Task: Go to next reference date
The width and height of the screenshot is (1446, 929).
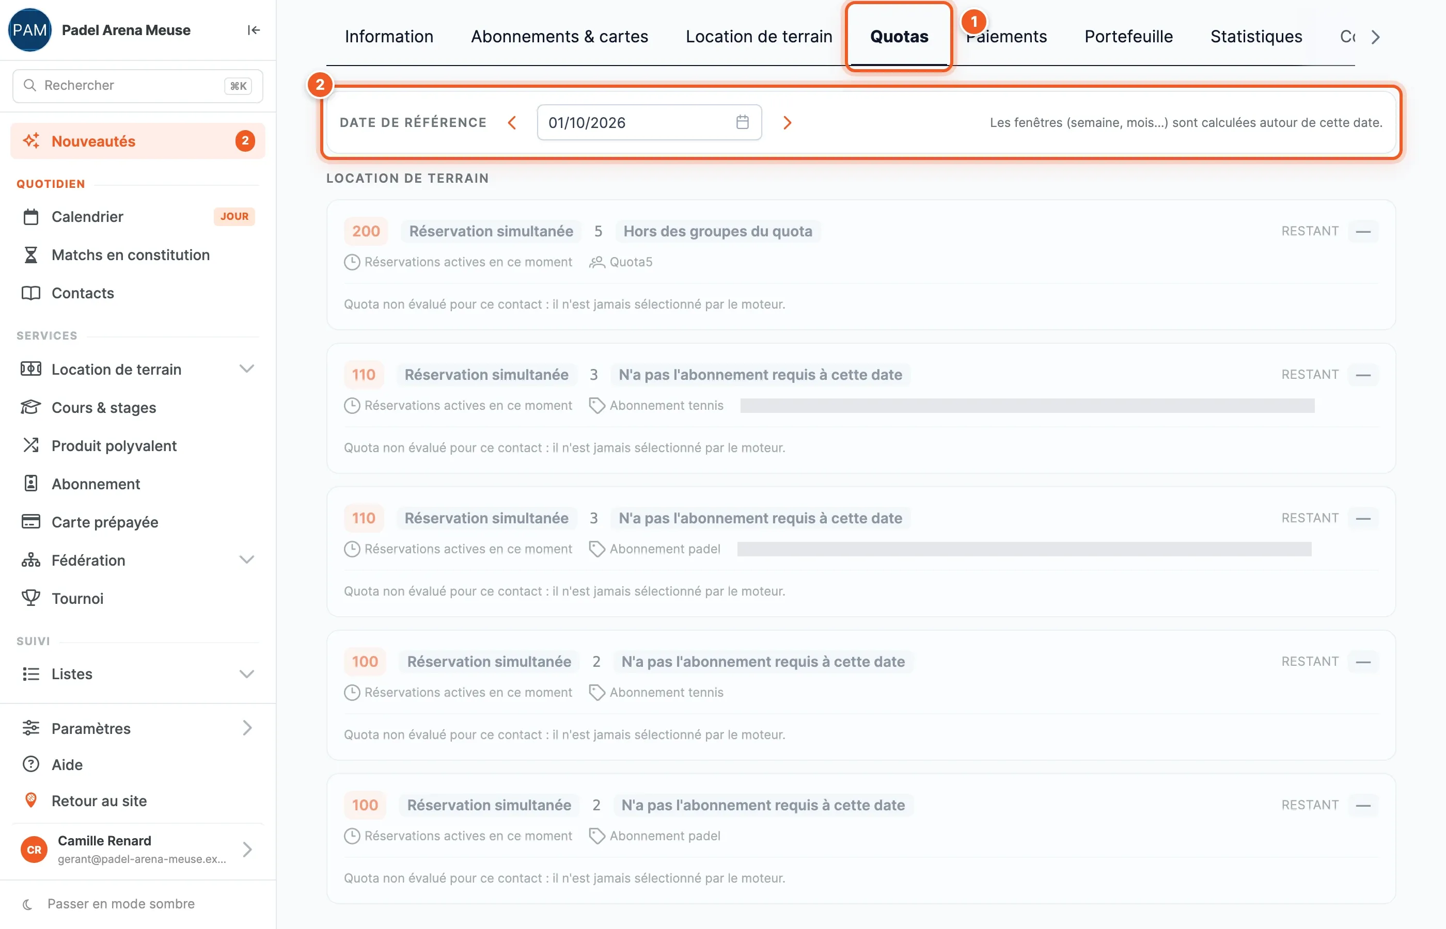Action: (x=787, y=122)
